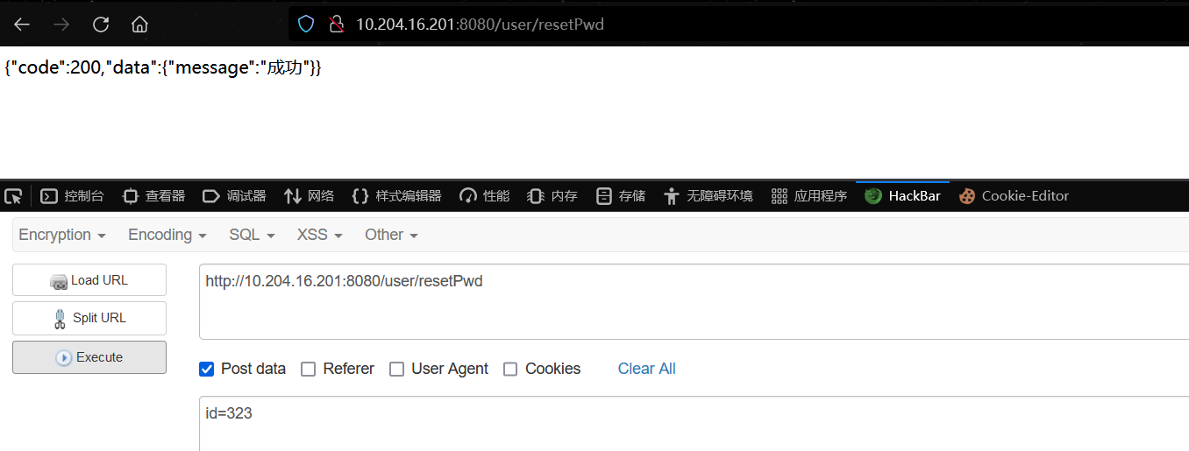This screenshot has width=1189, height=451.
Task: Click the Clear All link
Action: pos(647,369)
